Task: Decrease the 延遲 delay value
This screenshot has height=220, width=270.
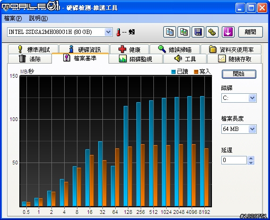Action: coord(251,163)
